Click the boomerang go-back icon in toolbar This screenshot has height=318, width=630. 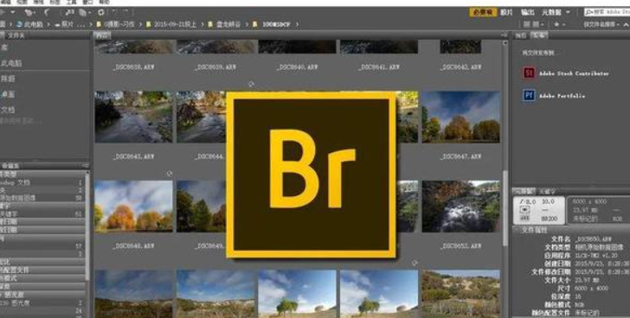47,12
